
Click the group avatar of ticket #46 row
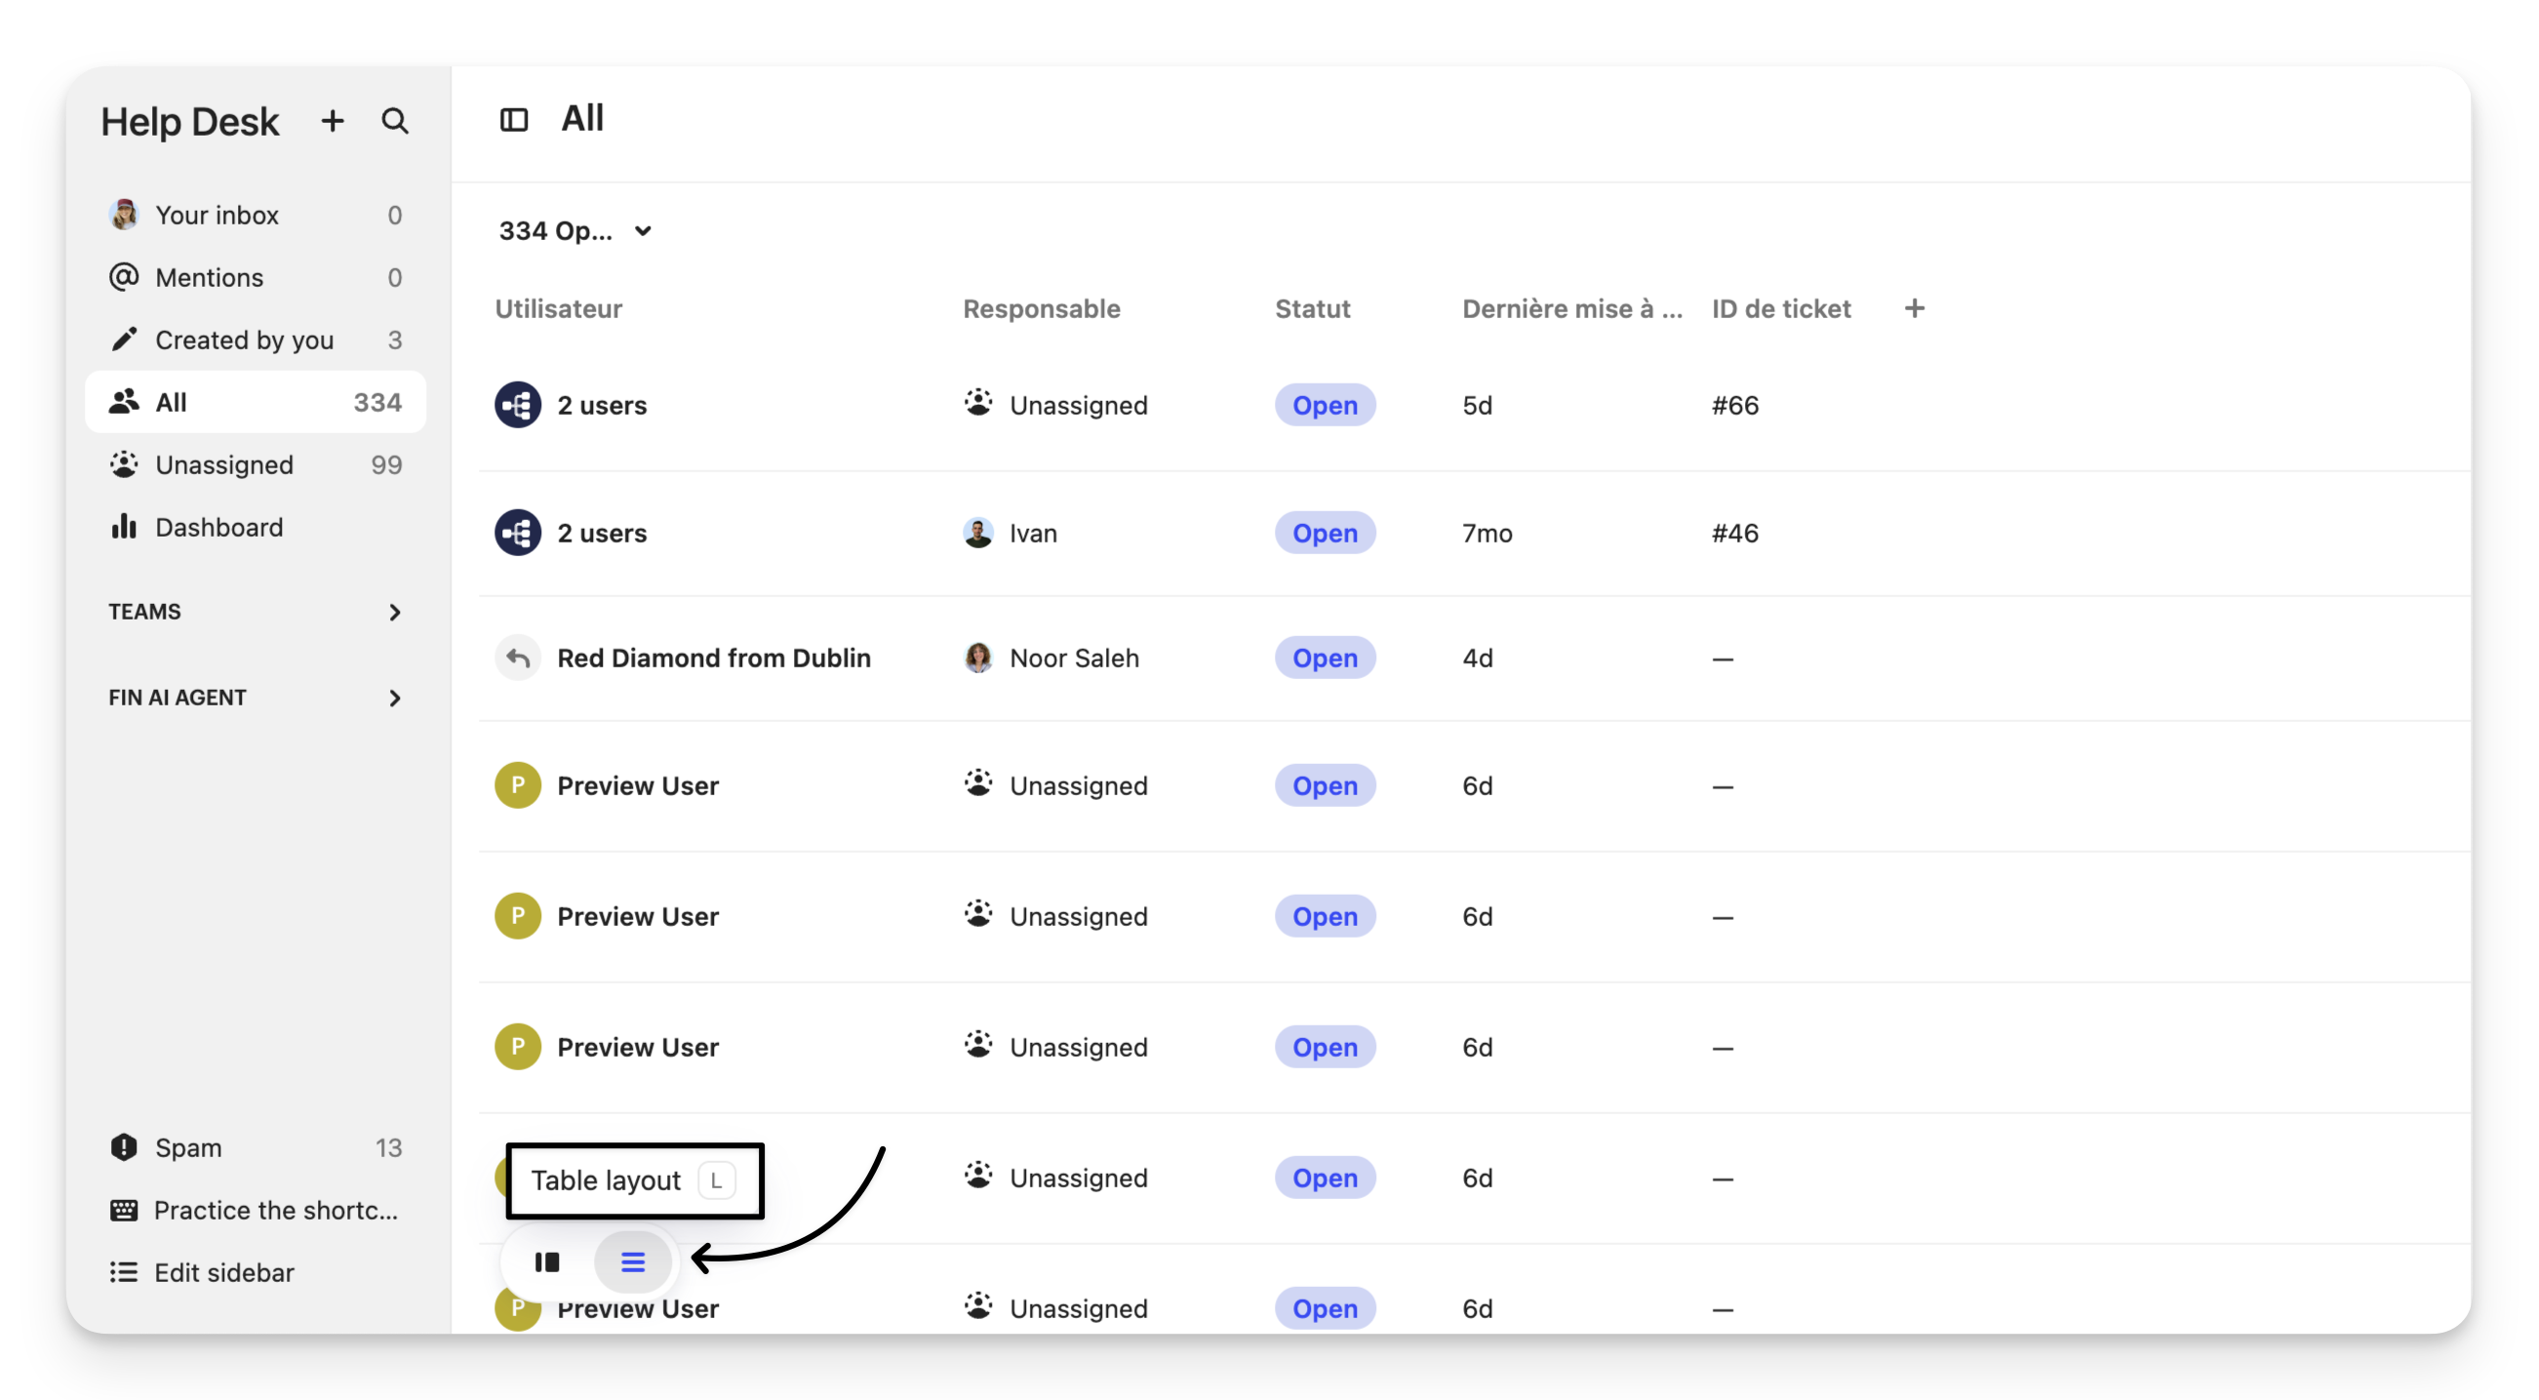(518, 534)
